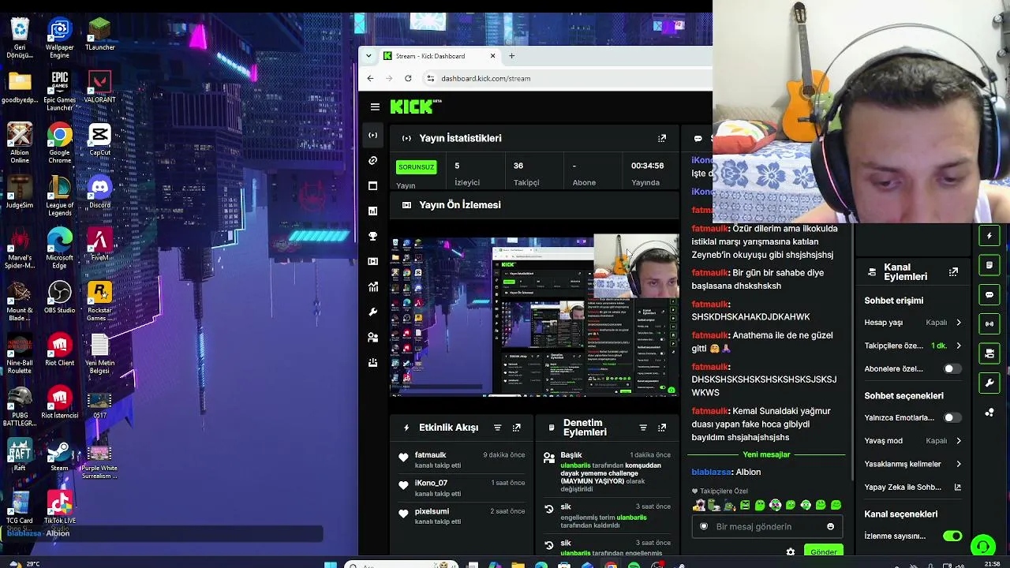This screenshot has width=1010, height=568.
Task: Toggle the camera preview widget button
Action: [989, 353]
